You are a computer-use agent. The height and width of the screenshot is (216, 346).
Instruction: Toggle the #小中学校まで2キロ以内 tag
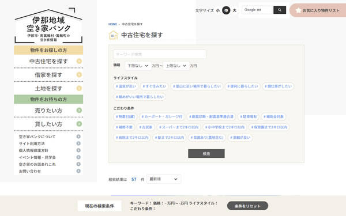point(225,127)
